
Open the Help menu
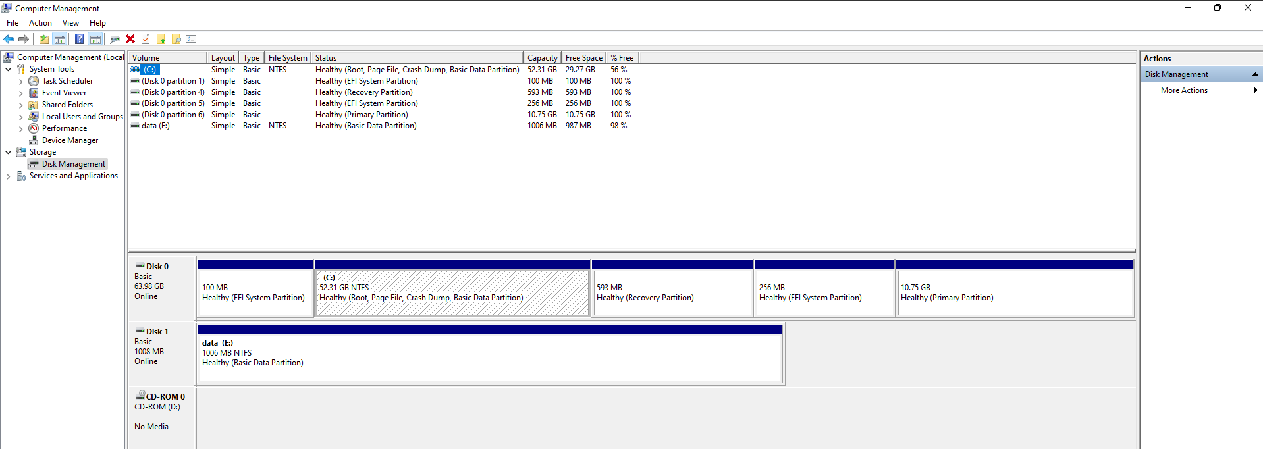[x=97, y=23]
